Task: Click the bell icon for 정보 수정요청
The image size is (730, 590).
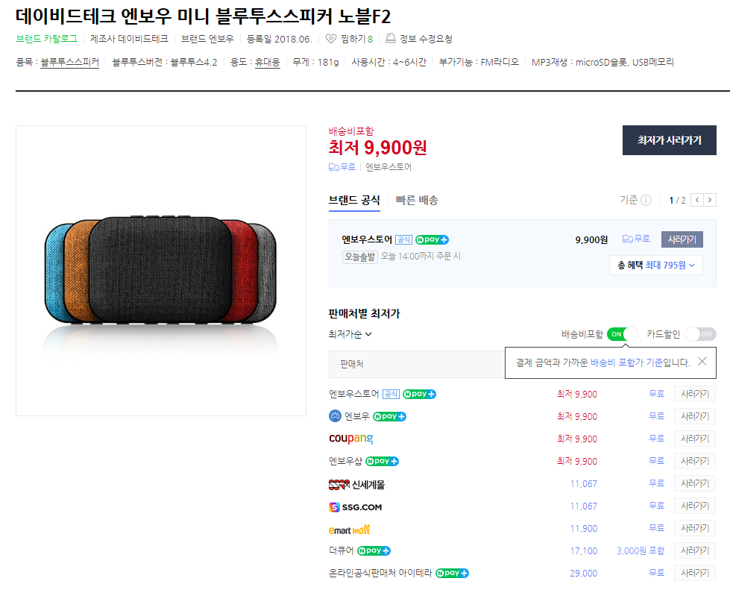Action: (x=391, y=38)
